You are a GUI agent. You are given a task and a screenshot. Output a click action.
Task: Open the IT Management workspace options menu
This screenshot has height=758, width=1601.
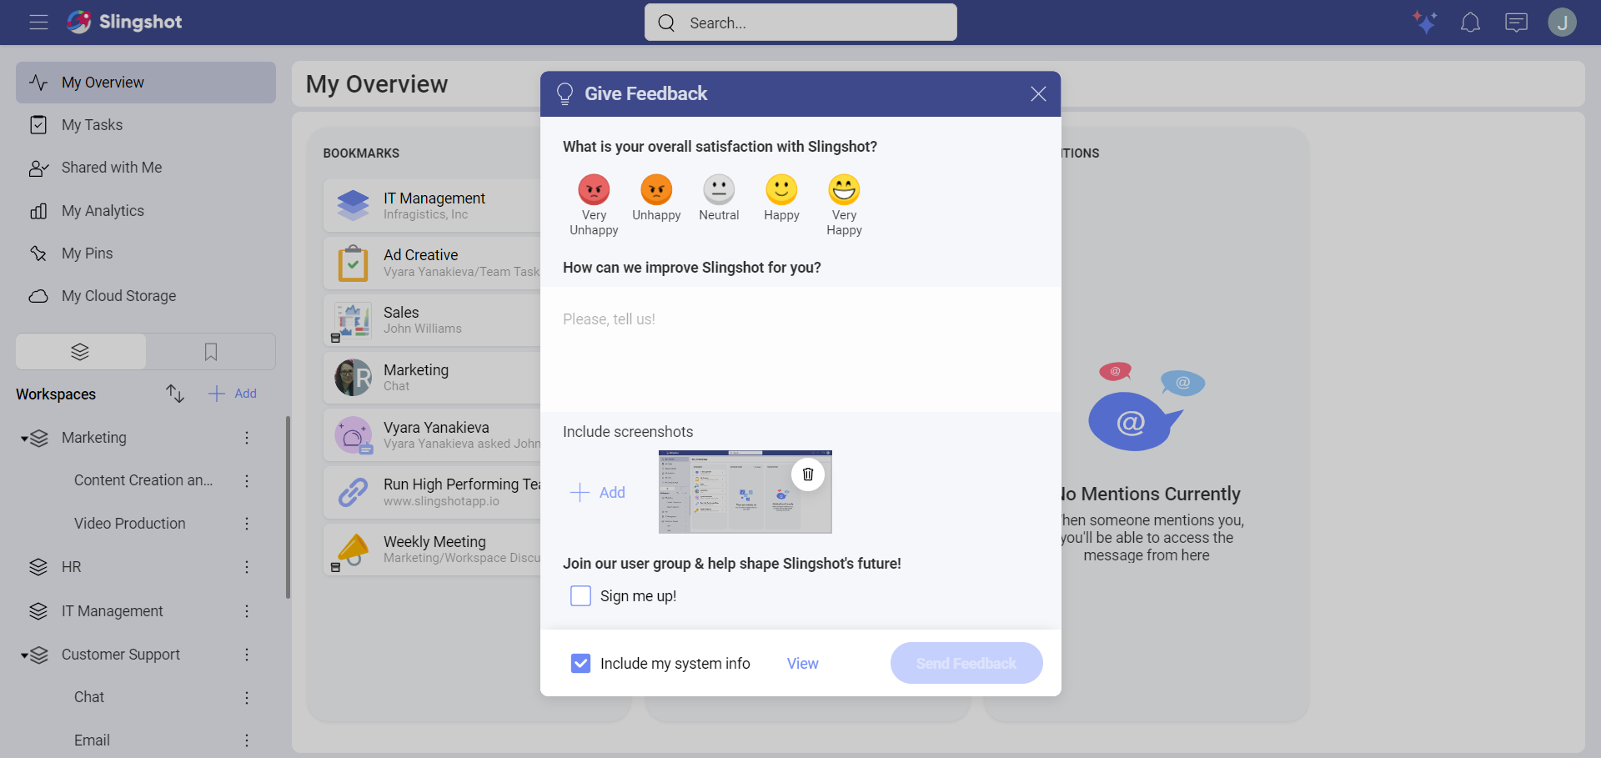click(x=247, y=611)
